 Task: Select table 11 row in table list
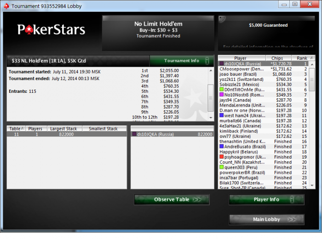tap(67, 134)
